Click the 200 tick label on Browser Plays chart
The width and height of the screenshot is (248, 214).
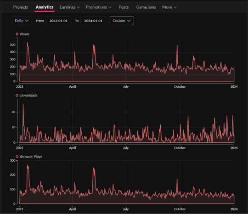[x=13, y=175]
